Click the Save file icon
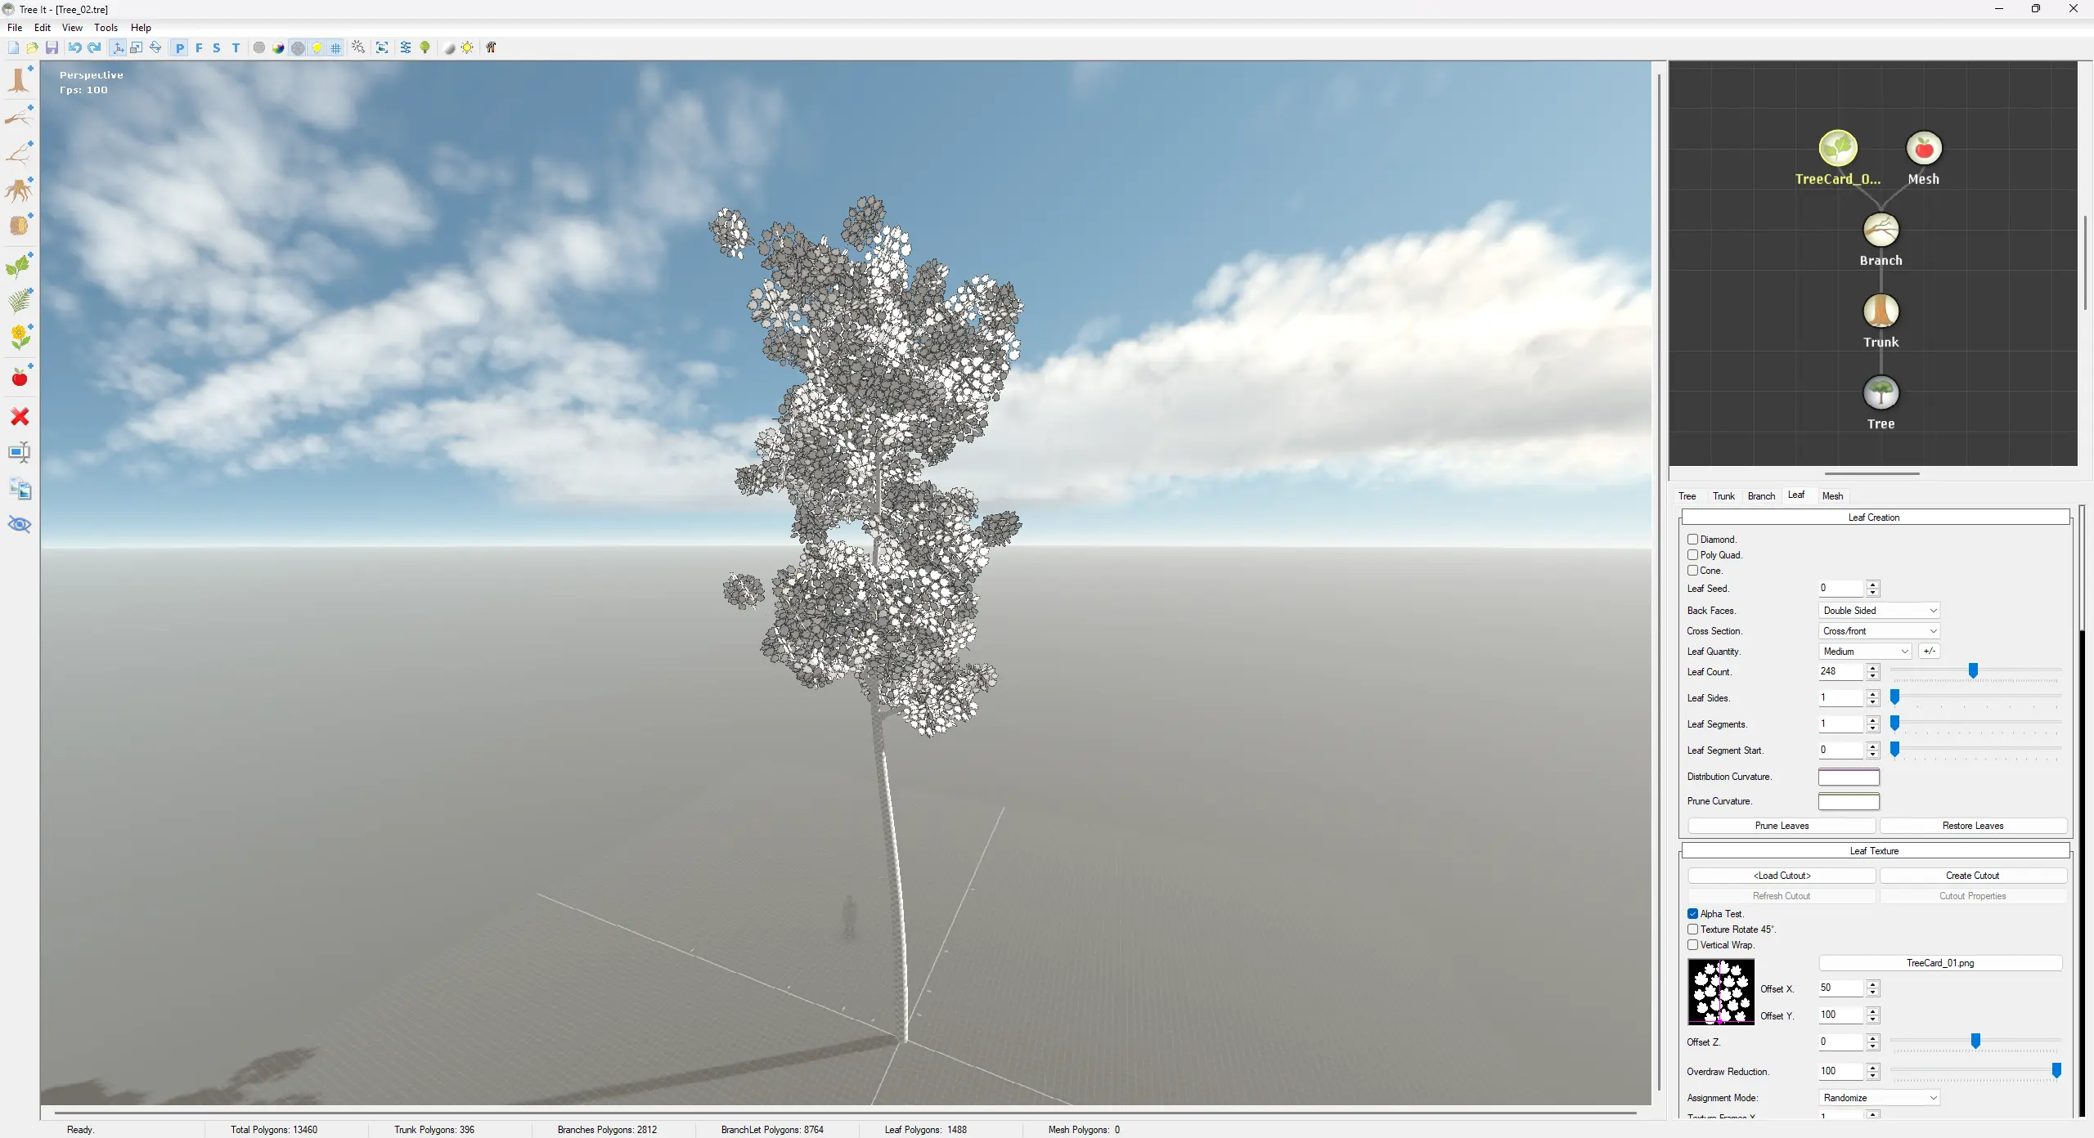The height and width of the screenshot is (1138, 2094). [52, 47]
